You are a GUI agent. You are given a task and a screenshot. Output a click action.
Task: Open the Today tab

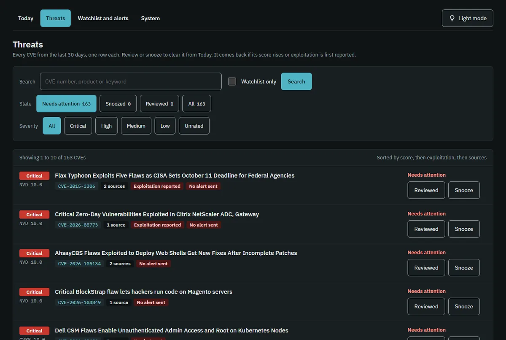26,18
